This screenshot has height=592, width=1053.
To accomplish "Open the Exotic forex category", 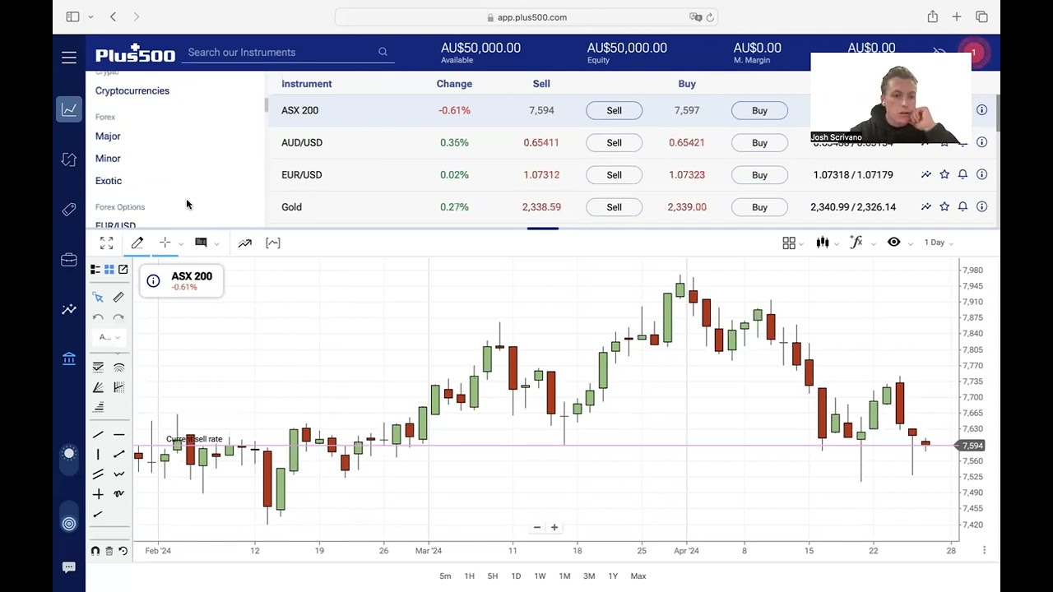I will point(109,181).
